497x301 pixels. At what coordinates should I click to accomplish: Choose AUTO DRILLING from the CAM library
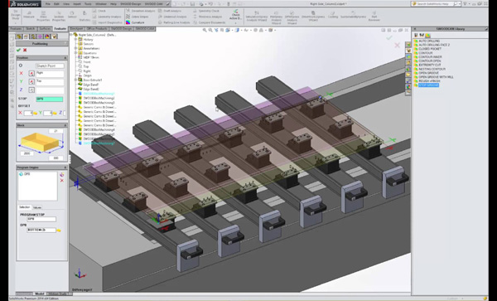429,41
